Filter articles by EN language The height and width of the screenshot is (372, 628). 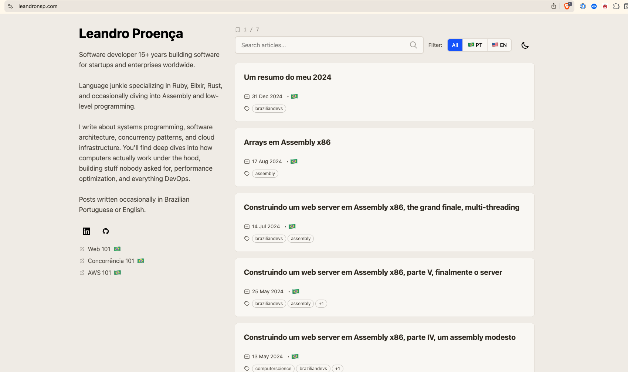tap(499, 45)
